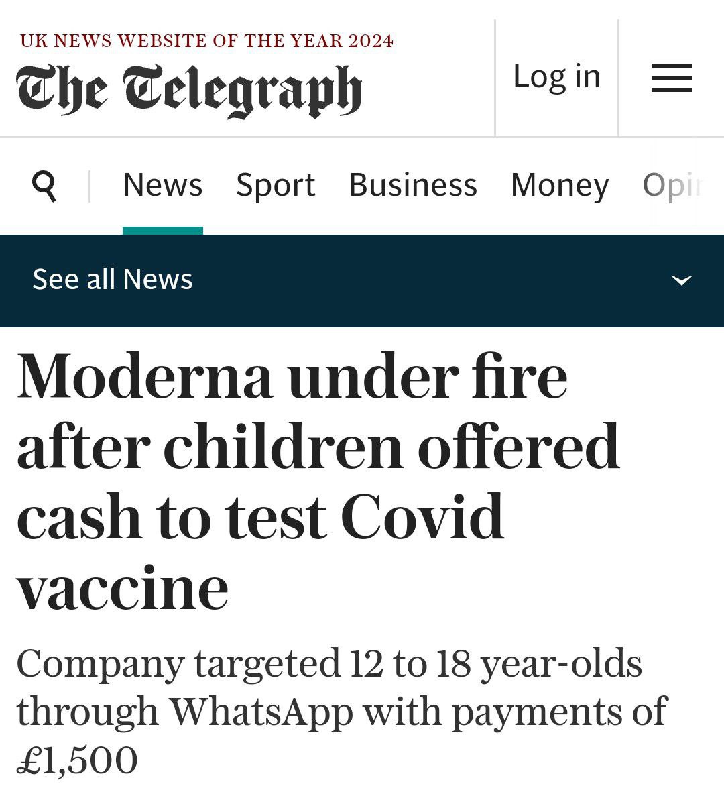724x794 pixels.
Task: Select the News tab
Action: [162, 185]
